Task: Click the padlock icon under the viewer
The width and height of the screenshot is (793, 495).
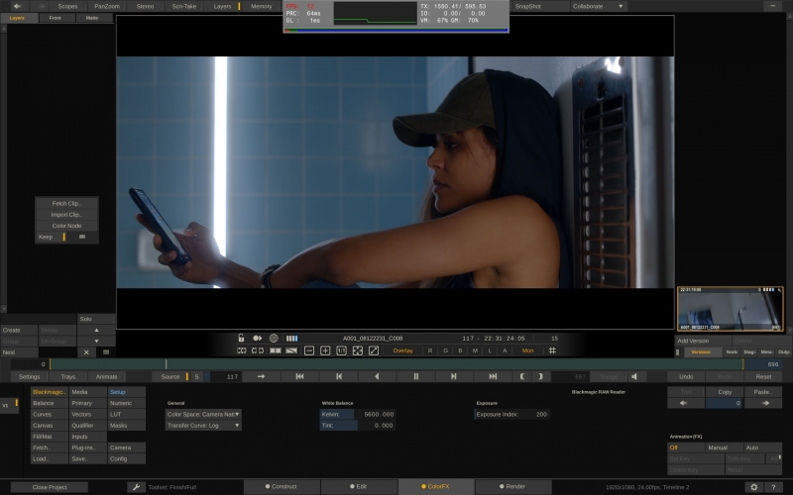Action: tap(242, 338)
